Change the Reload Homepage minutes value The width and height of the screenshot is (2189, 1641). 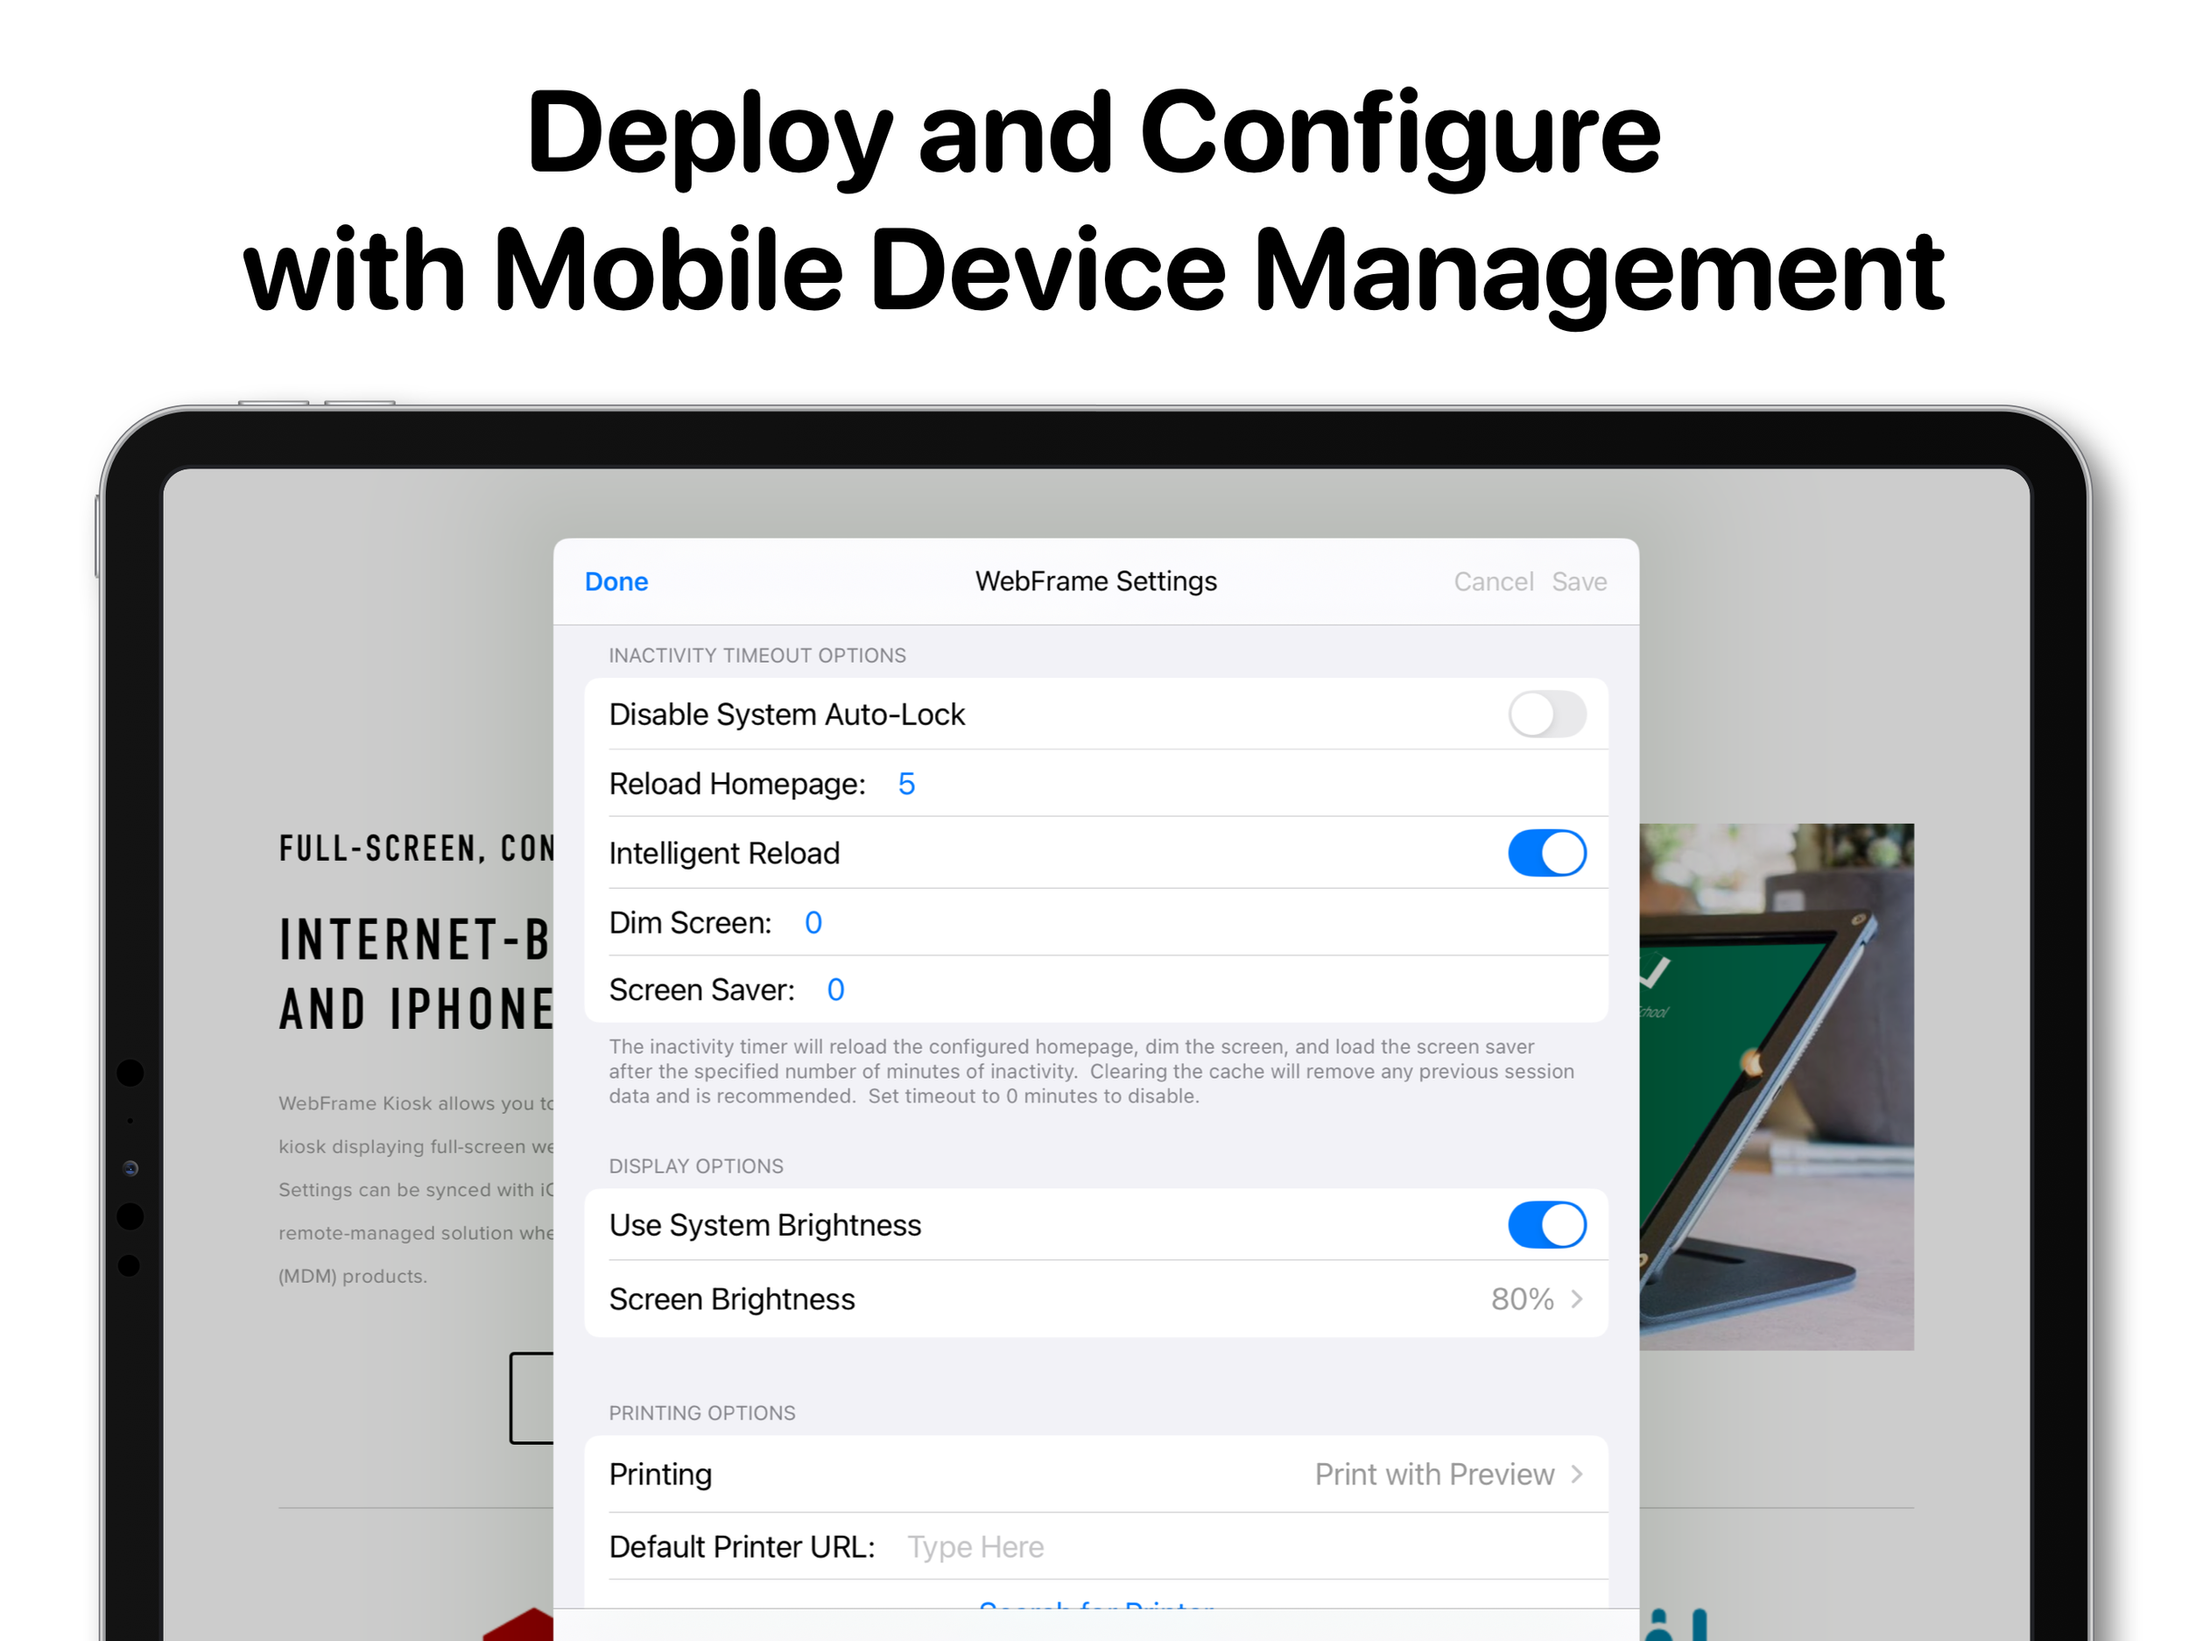coord(905,783)
